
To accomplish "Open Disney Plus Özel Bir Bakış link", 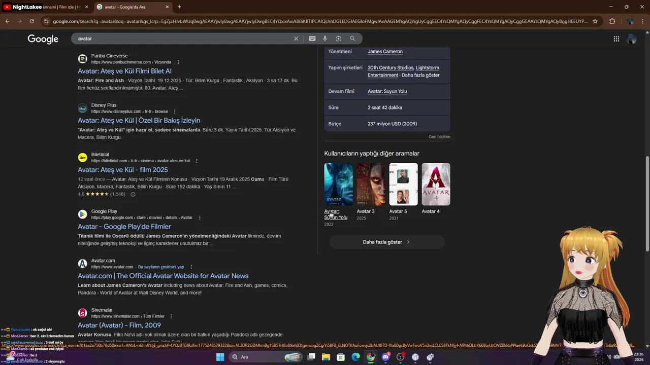I will [x=139, y=120].
